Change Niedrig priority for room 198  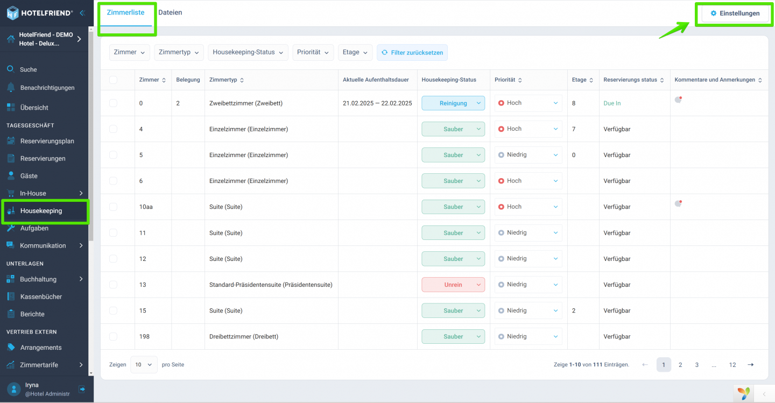click(528, 336)
